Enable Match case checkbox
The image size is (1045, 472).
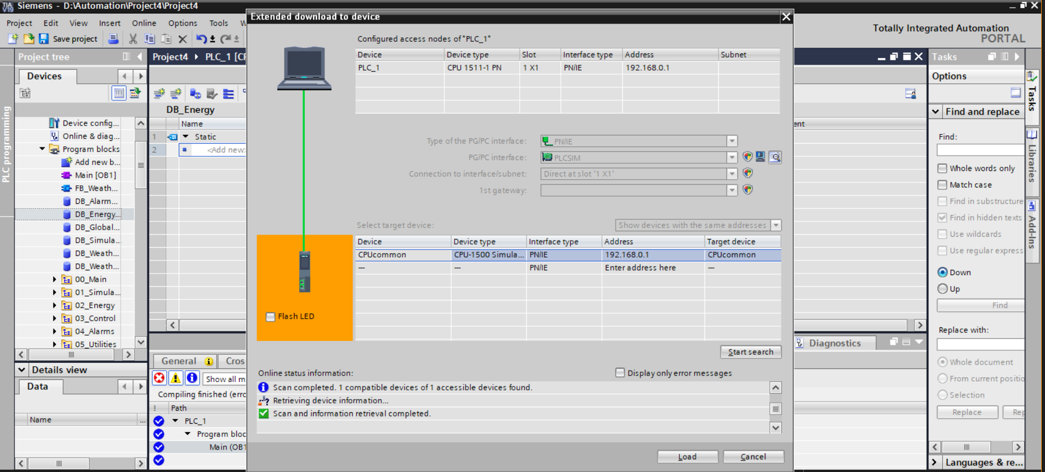[x=942, y=185]
